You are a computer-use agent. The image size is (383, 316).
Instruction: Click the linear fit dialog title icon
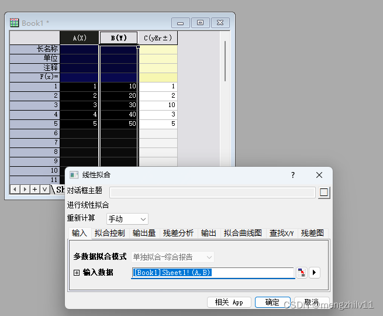(74, 175)
